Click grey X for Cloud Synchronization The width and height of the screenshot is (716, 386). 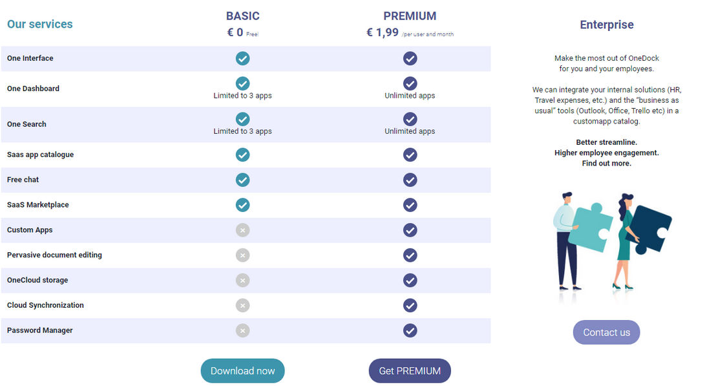point(242,306)
